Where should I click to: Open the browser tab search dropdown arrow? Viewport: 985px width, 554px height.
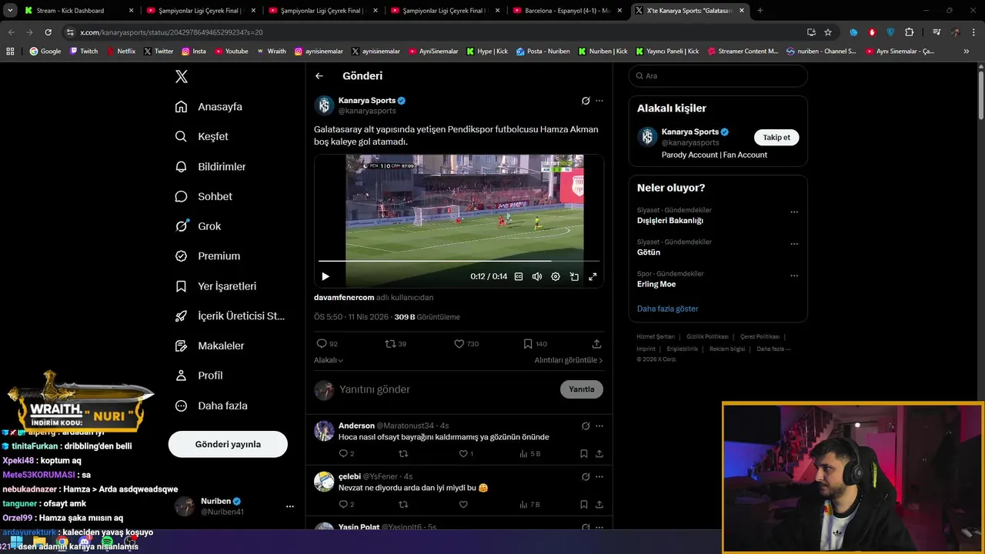click(10, 11)
